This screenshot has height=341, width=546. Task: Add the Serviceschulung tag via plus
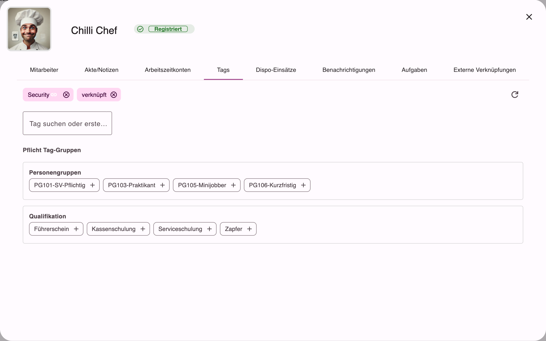[209, 229]
